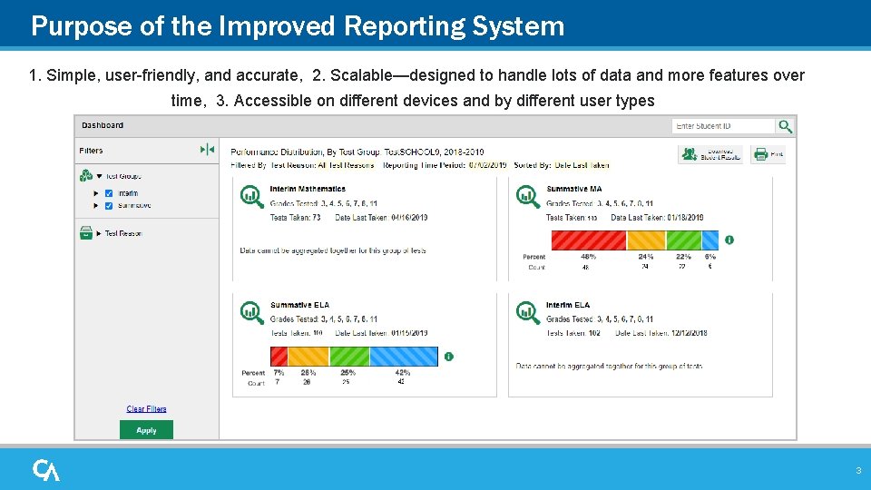Collapse the Filters panel with arrow icon
The image size is (871, 490).
coord(207,150)
